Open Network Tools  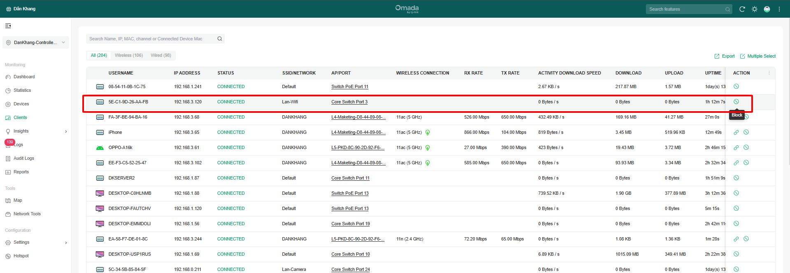click(27, 214)
